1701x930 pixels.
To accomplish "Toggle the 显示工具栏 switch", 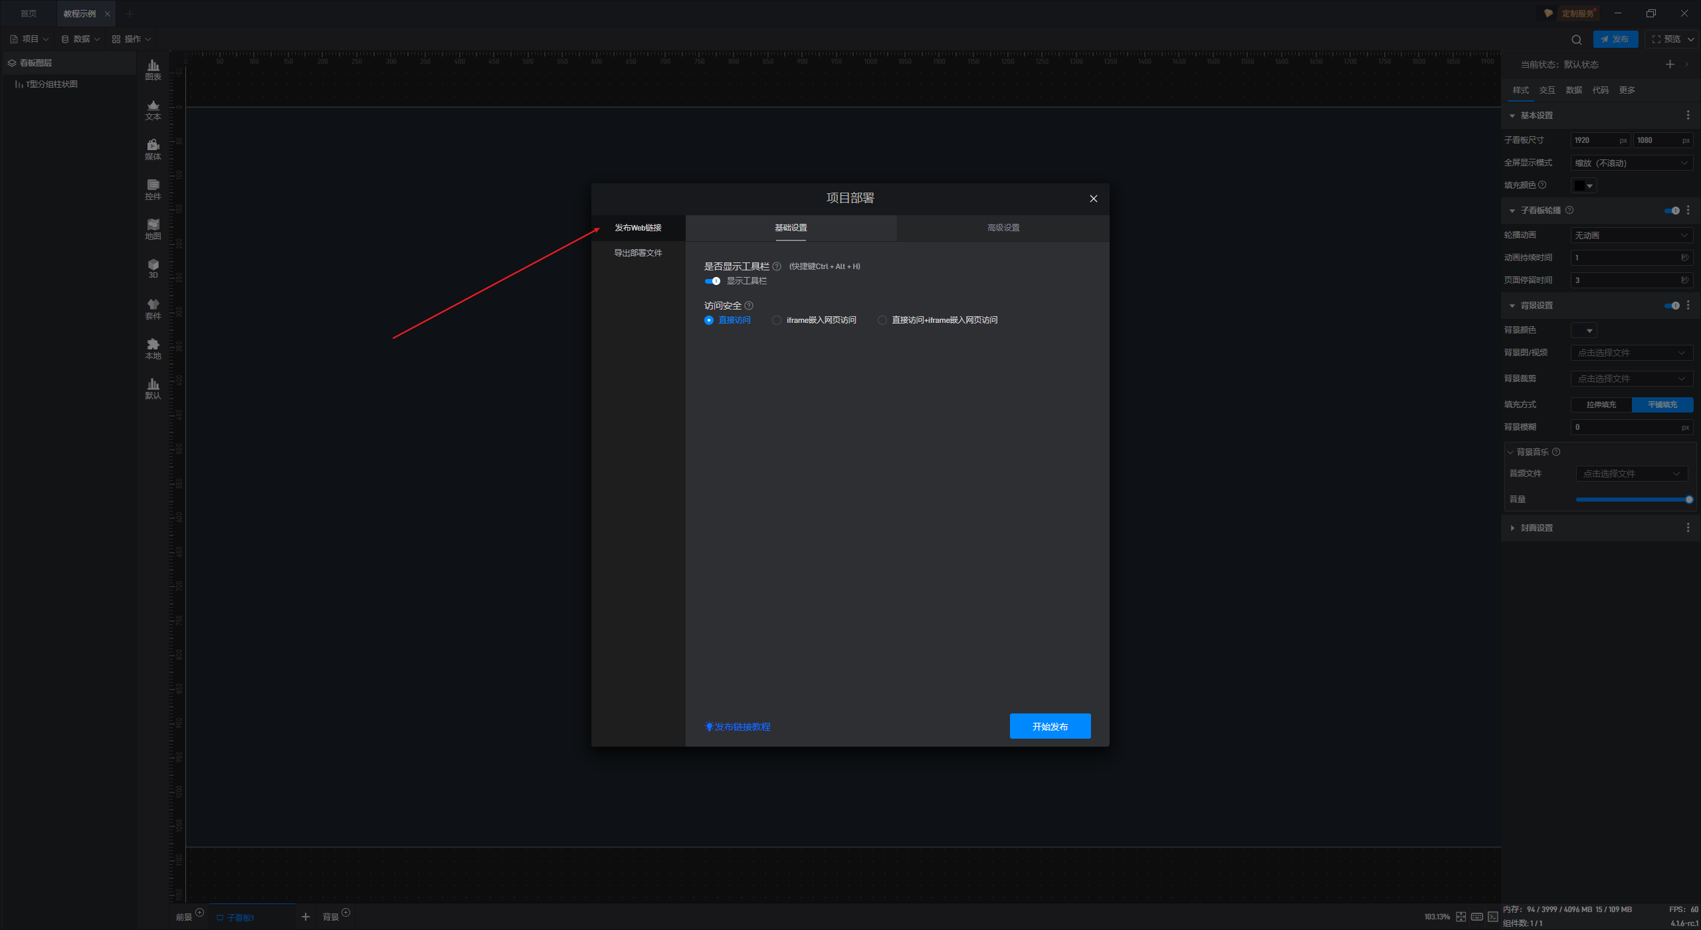I will coord(712,281).
